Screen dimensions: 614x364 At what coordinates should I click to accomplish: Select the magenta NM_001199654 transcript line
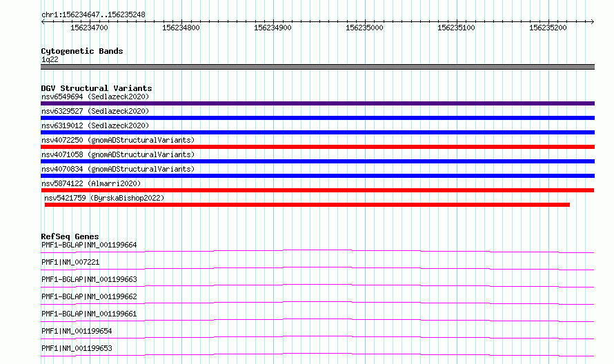[x=317, y=337]
